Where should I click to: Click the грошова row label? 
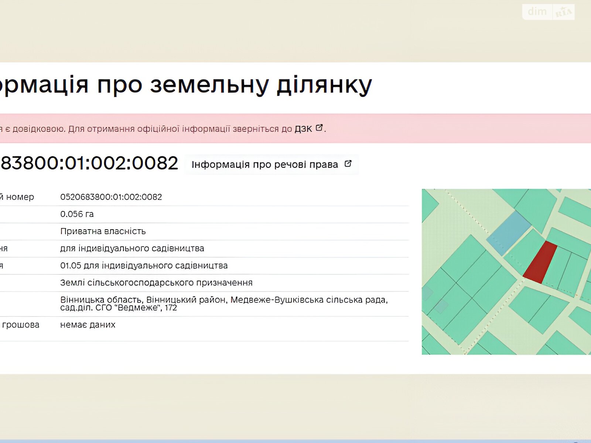tap(20, 325)
